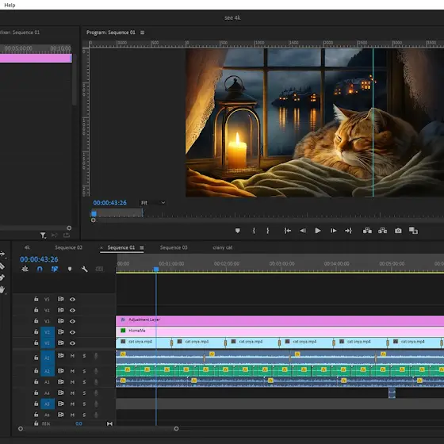Select the Adjustment Layer clip
The width and height of the screenshot is (444, 444).
280,321
